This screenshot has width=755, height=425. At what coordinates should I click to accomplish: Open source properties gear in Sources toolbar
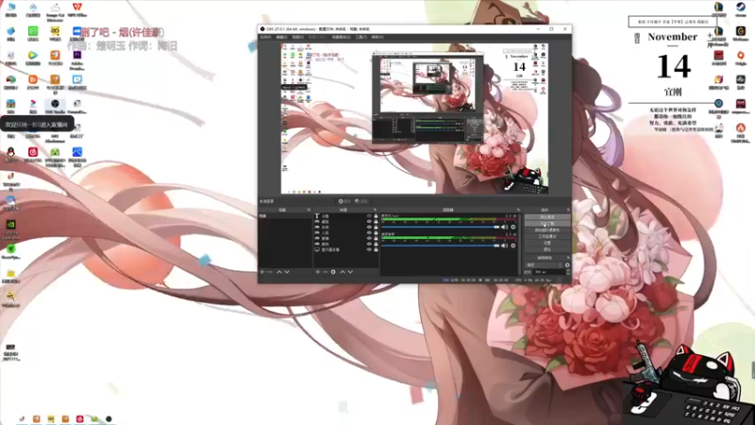click(x=333, y=272)
